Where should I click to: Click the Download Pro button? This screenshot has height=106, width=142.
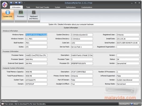pyautogui.click(x=124, y=104)
